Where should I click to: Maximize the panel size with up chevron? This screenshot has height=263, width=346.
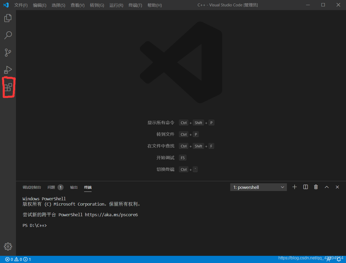(x=327, y=187)
